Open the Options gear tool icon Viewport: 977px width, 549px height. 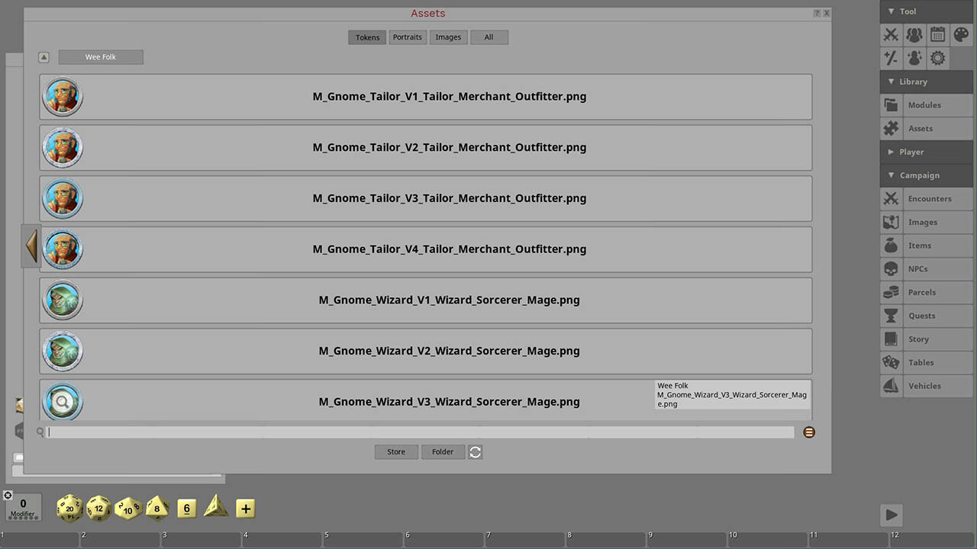(x=938, y=58)
